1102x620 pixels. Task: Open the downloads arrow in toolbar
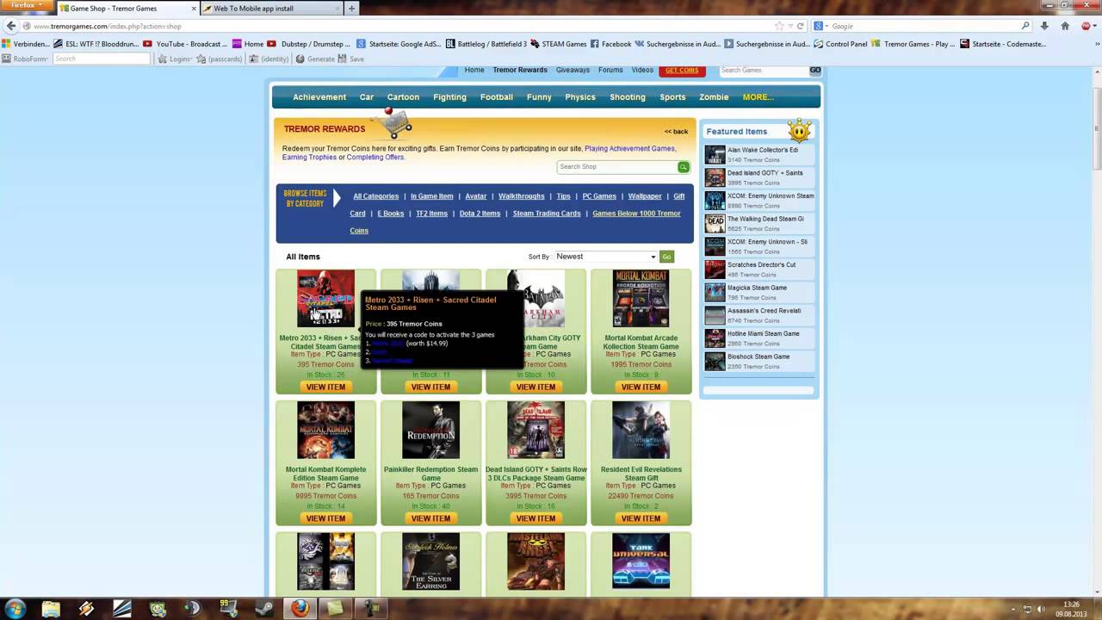point(1044,26)
